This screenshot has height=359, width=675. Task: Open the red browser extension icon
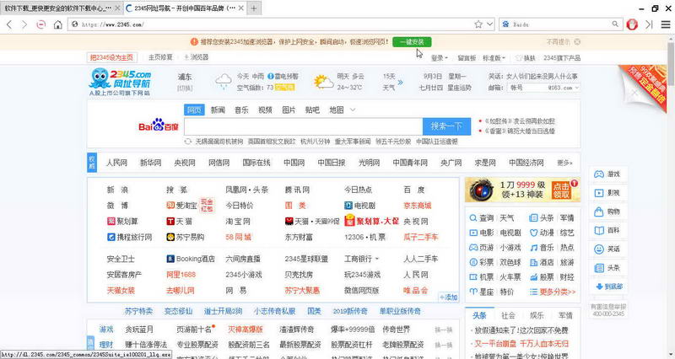pyautogui.click(x=632, y=24)
